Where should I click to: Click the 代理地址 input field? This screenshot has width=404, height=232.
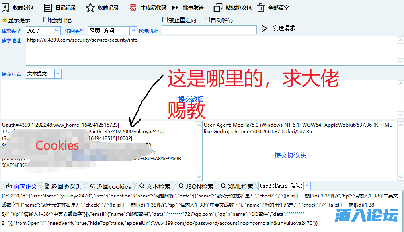pyautogui.click(x=209, y=30)
